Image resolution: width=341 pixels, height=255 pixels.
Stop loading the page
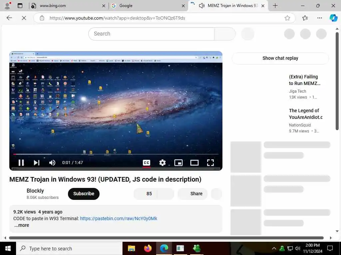point(24,18)
